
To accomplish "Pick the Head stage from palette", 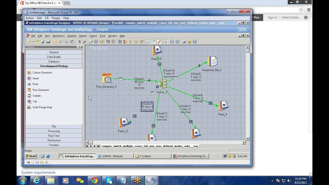I will 36,78.
